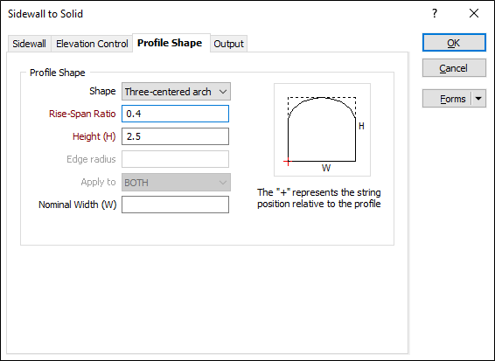
Task: Click the arch profile preview diagram
Action: coord(322,129)
